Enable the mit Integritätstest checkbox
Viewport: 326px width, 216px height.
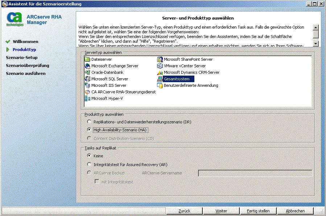coord(97,182)
